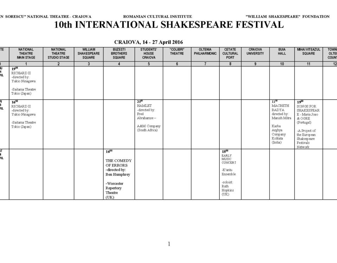Click column number '4' cell
This screenshot has width=337, height=263.
(x=119, y=64)
